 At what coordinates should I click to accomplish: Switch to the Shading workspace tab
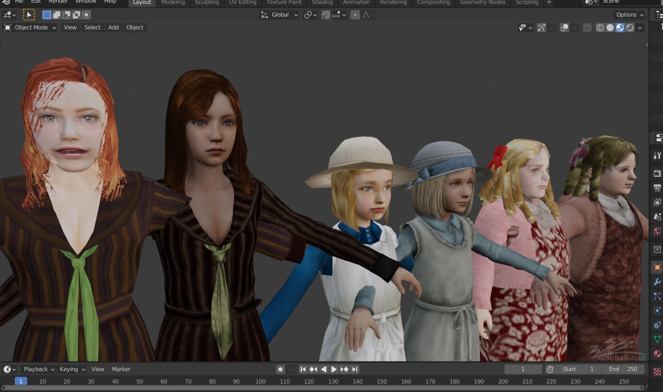pyautogui.click(x=322, y=3)
